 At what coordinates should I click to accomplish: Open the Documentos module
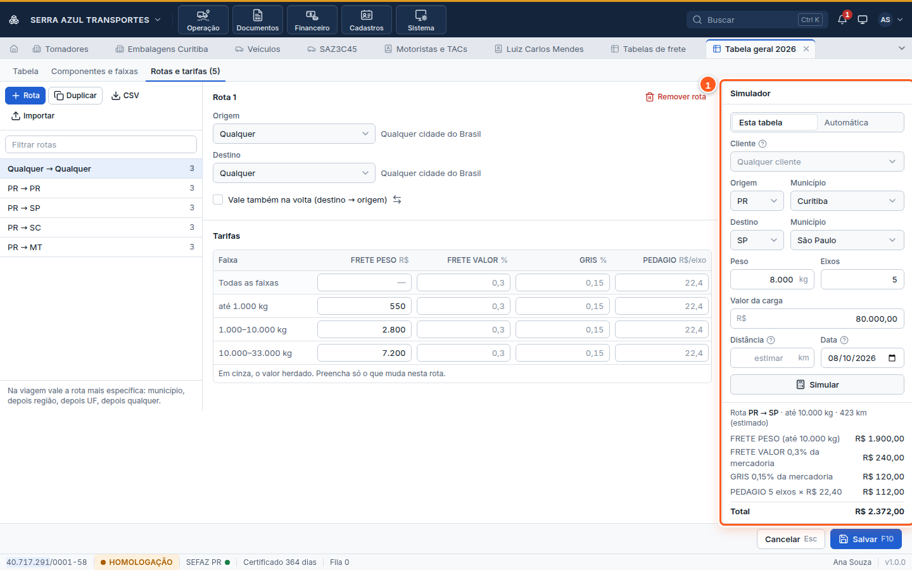coord(258,20)
